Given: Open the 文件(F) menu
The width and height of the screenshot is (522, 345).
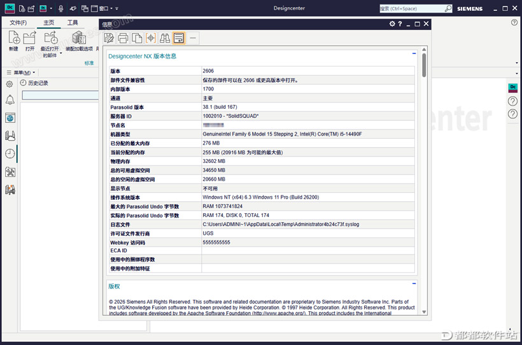Looking at the screenshot, I should coord(18,23).
